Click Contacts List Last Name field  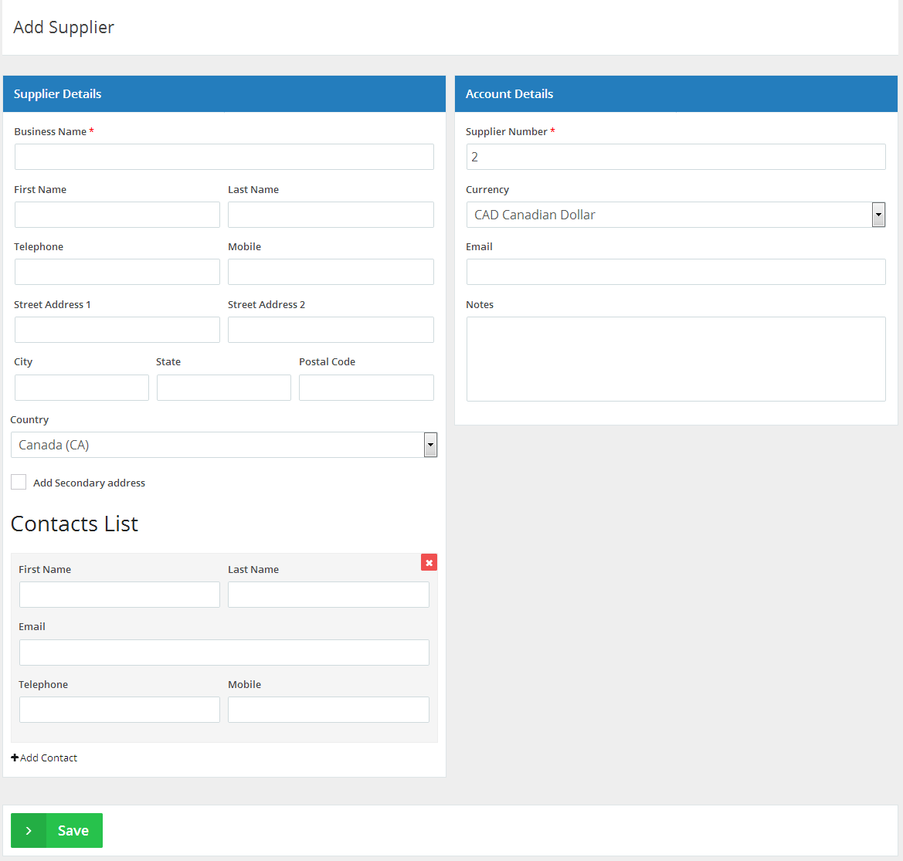click(x=328, y=595)
